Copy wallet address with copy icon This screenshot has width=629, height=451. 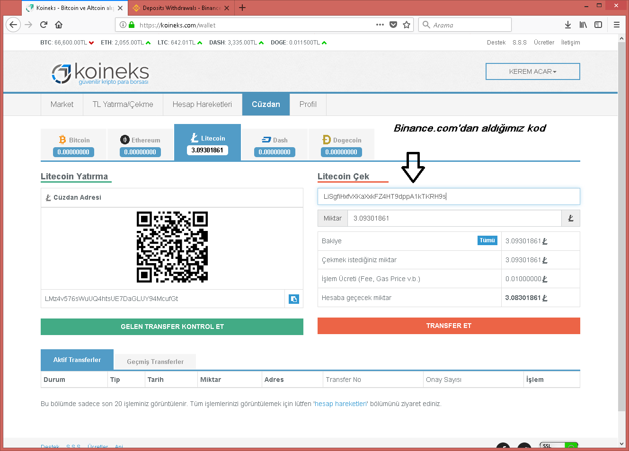tap(294, 299)
